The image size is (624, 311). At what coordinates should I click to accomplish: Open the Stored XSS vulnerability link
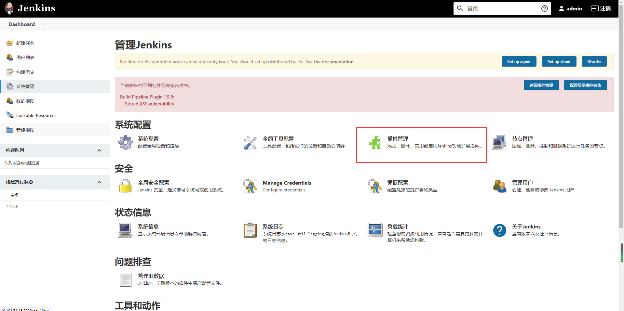pyautogui.click(x=149, y=104)
